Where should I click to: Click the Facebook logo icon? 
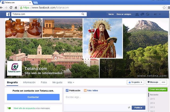[x=8, y=14]
